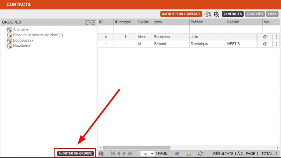Viewport: 281px width, 158px height.
Task: Collapse all groups with the minus icon
Action: (87, 22)
